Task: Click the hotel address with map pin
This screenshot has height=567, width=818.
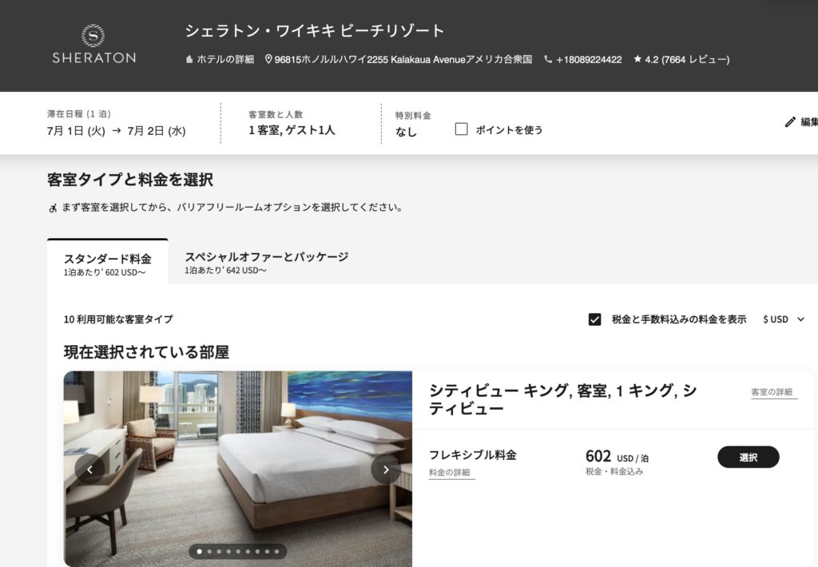Action: [399, 59]
